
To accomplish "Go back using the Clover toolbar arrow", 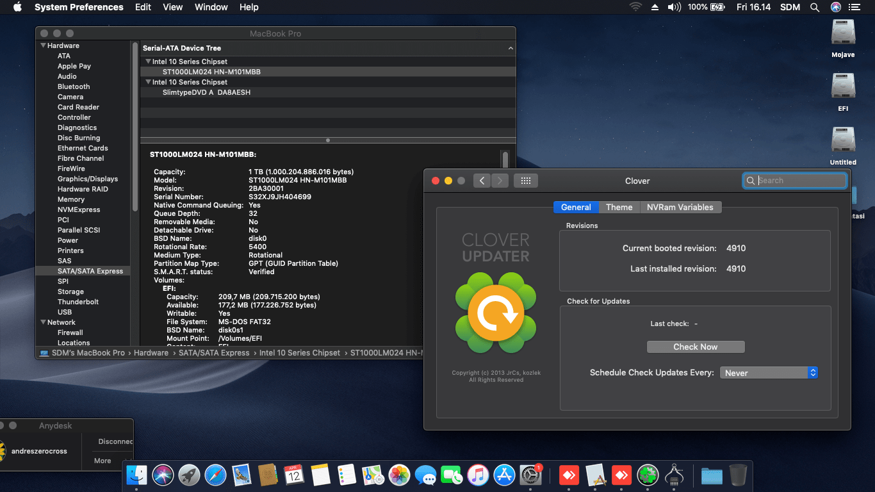I will 482,181.
